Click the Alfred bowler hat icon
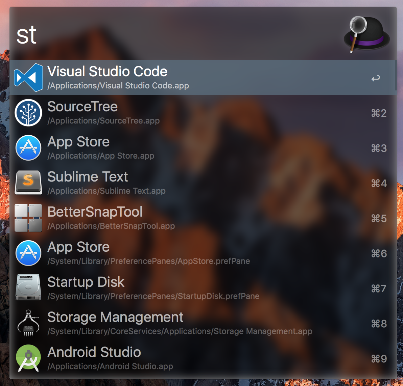 point(366,34)
